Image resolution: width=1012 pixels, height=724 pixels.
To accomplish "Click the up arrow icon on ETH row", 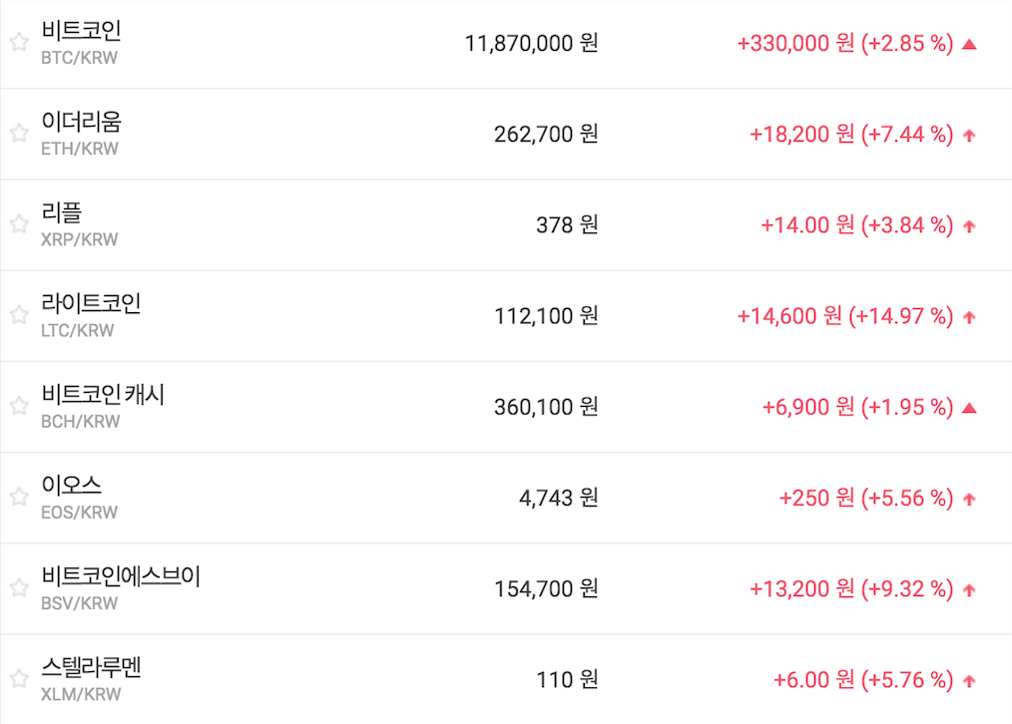I will [x=969, y=136].
